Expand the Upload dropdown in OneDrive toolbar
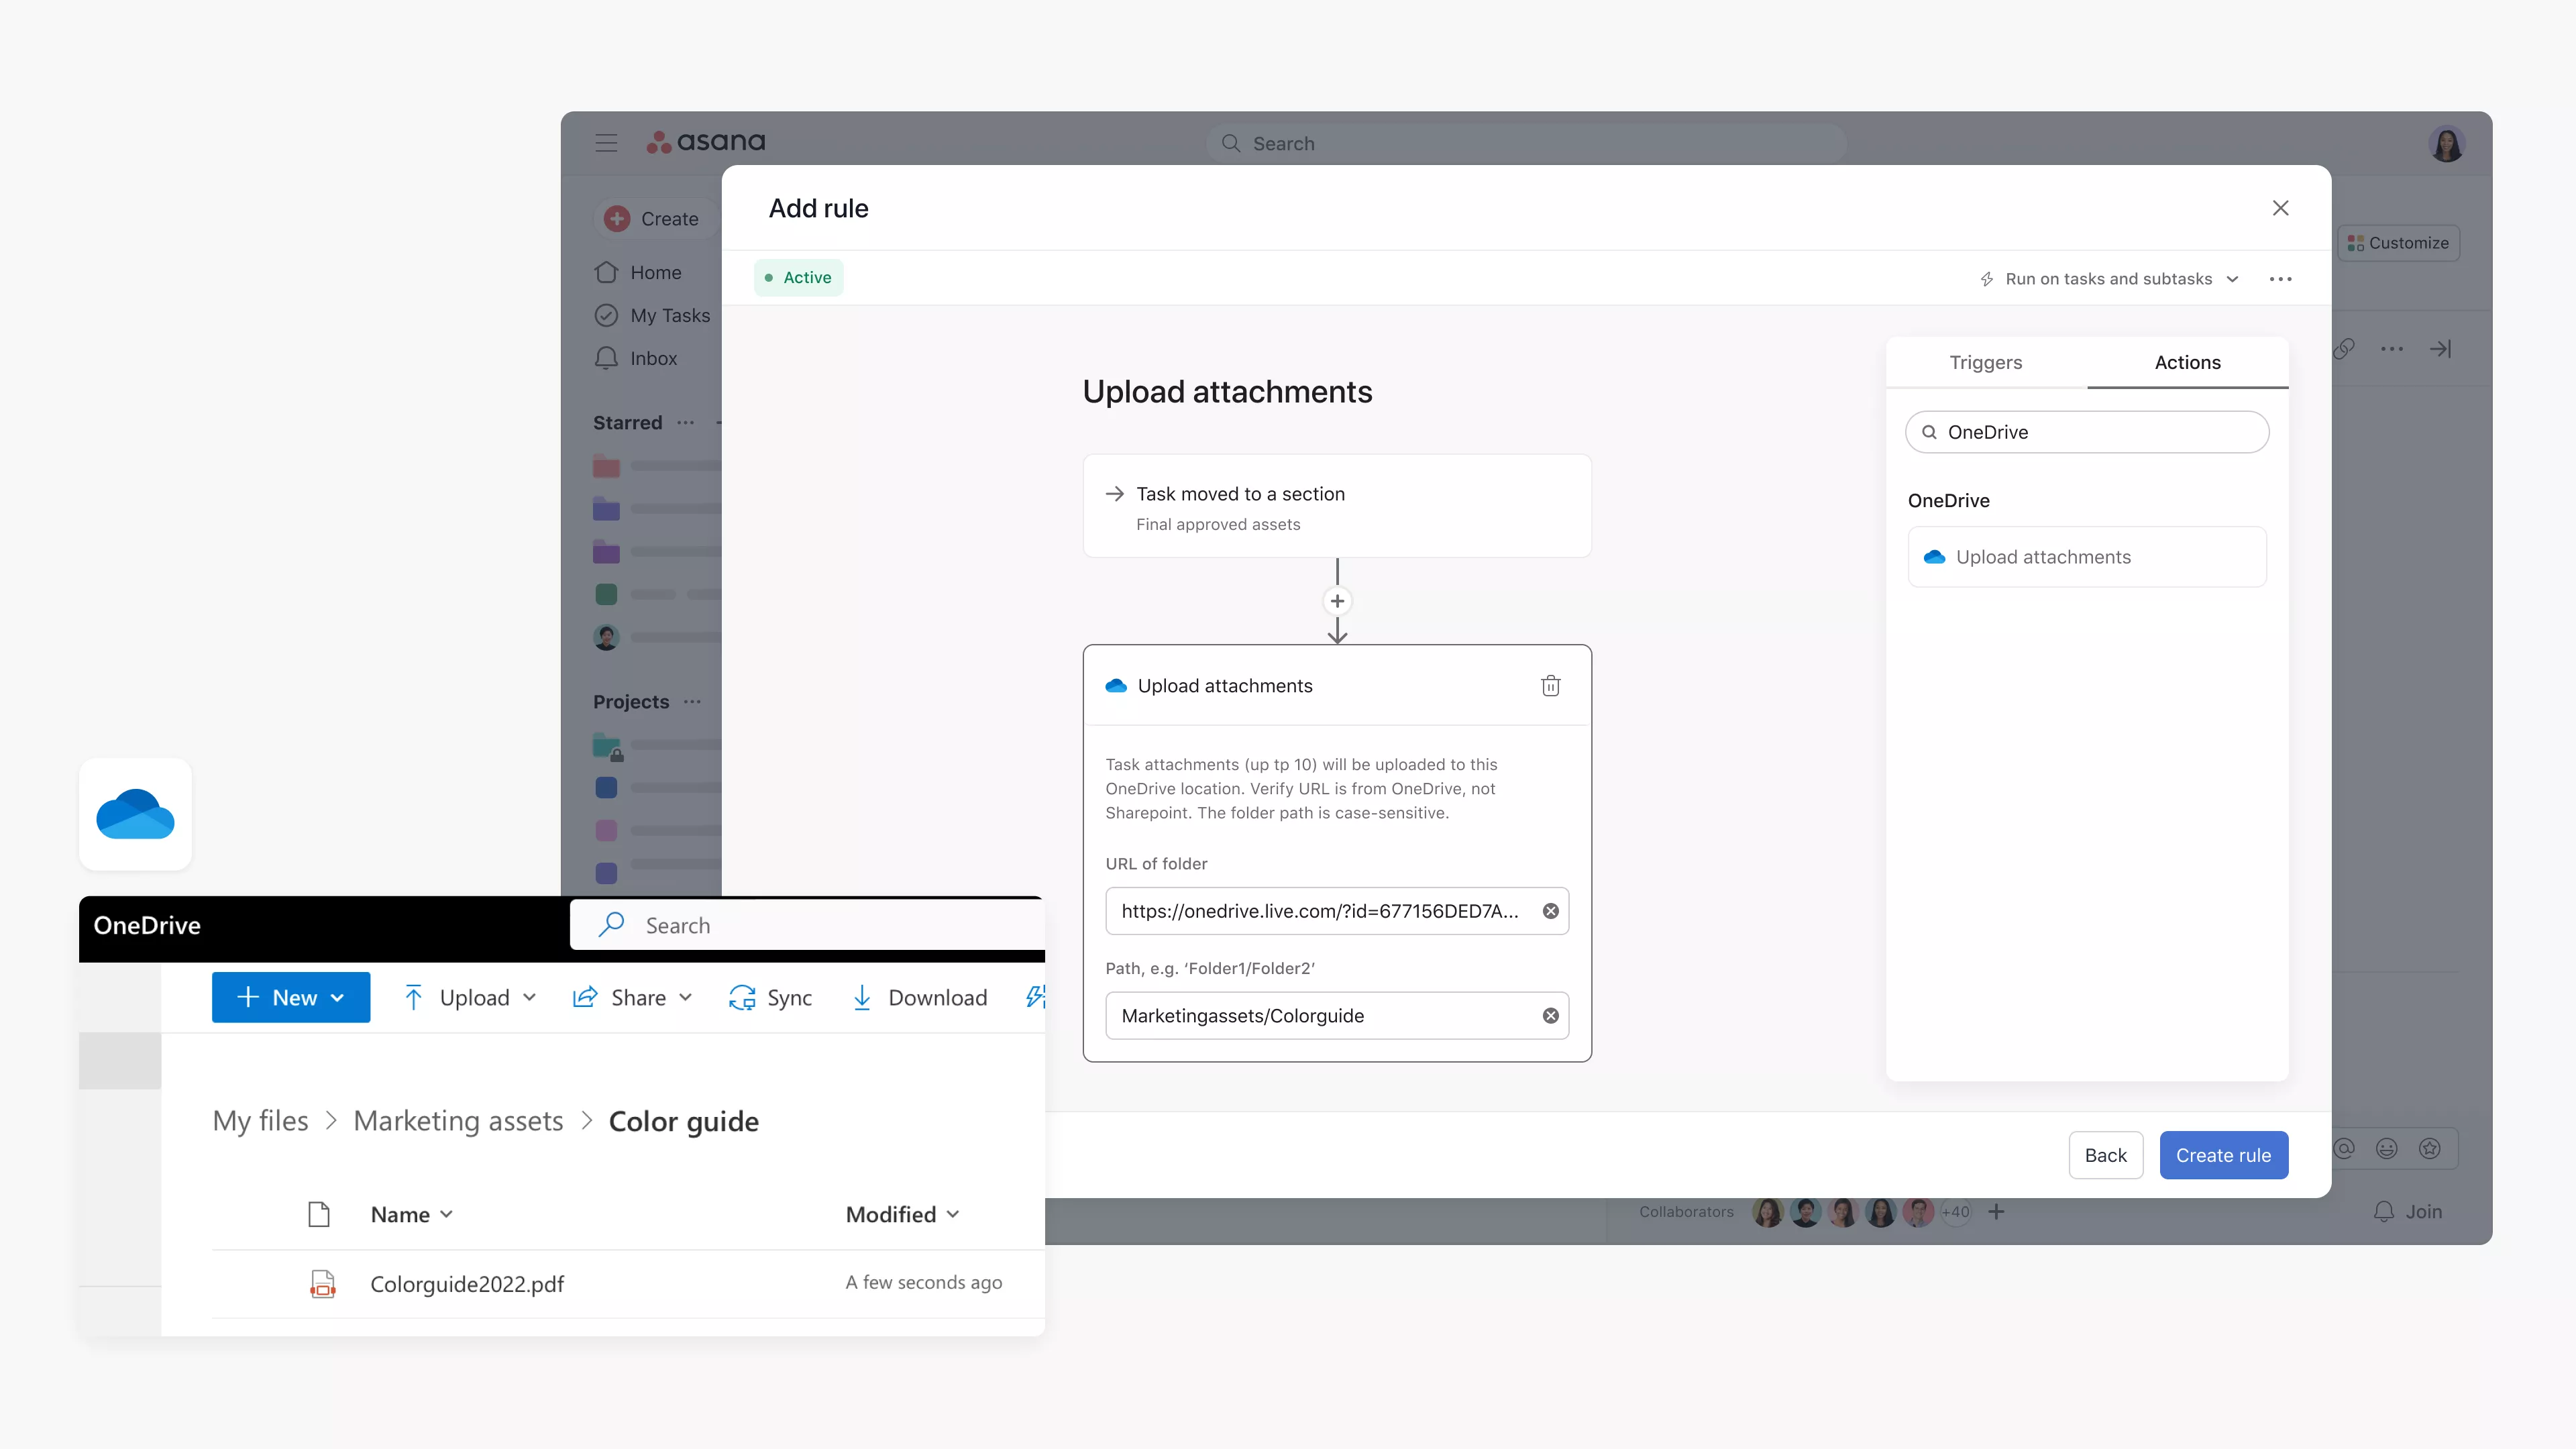The width and height of the screenshot is (2576, 1449). 529,998
